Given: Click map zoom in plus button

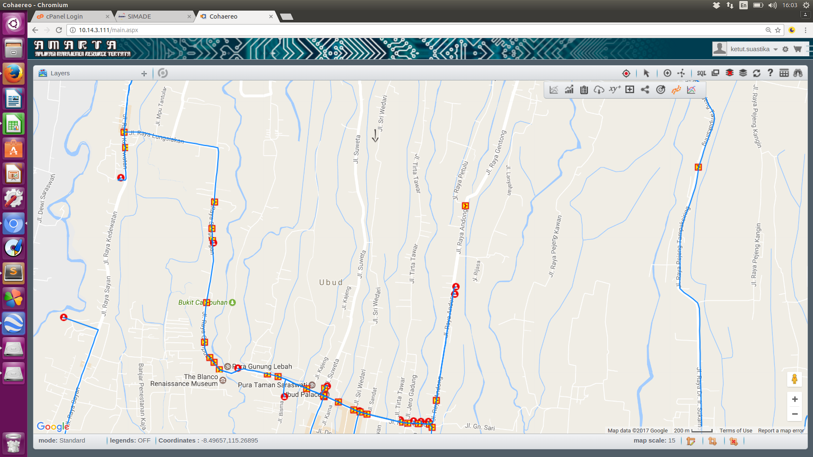Looking at the screenshot, I should coord(794,399).
